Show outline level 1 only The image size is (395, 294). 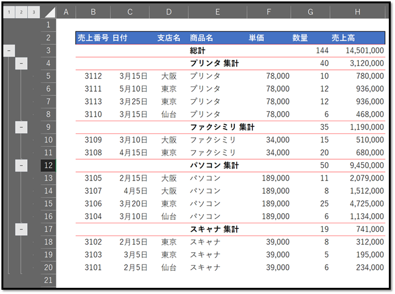[x=9, y=11]
